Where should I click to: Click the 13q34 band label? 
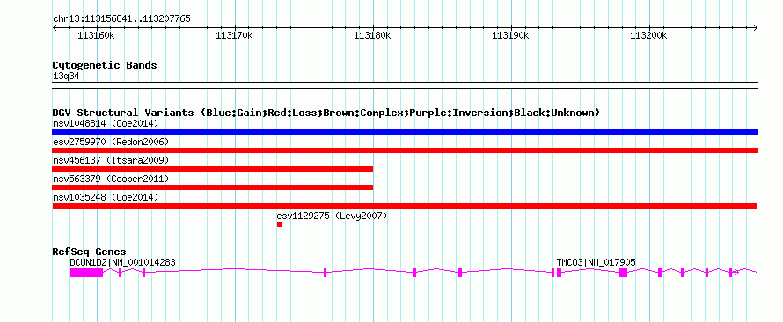tap(66, 76)
